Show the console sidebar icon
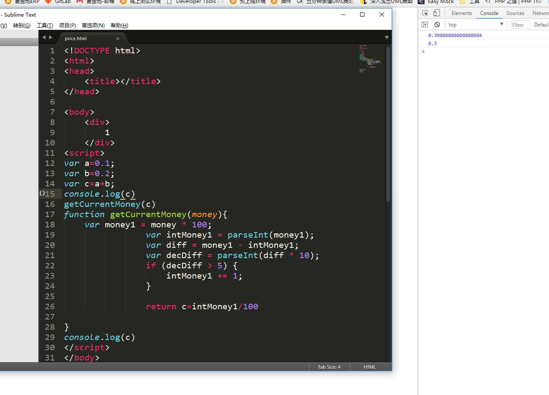 coord(425,25)
